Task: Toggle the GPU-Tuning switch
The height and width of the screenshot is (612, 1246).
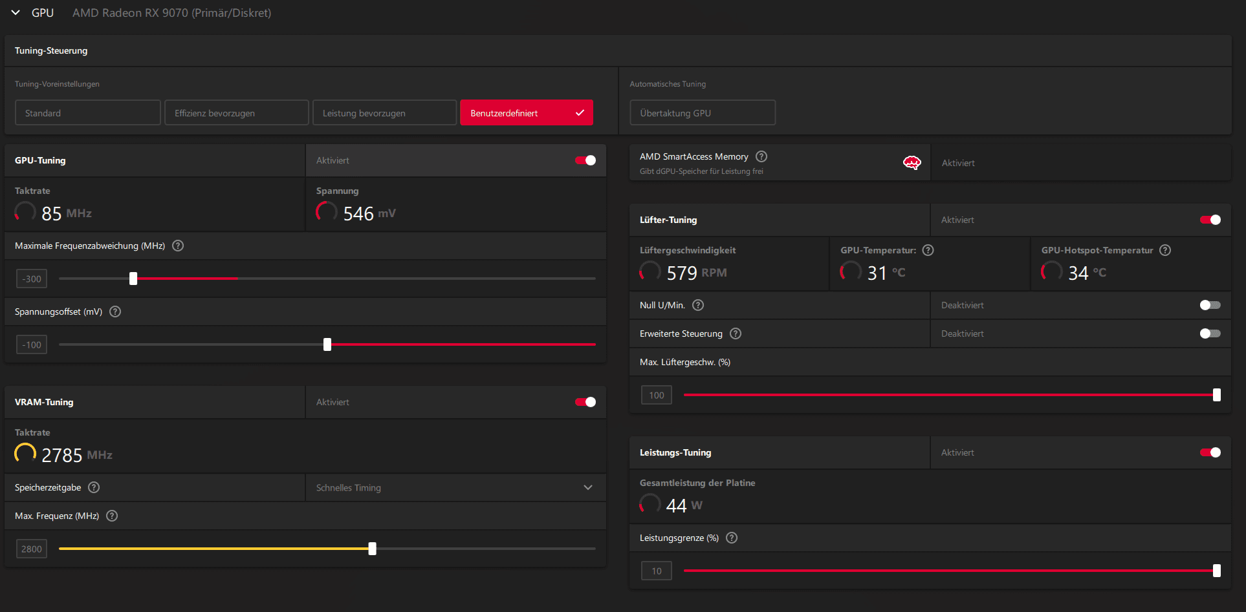Action: (585, 160)
